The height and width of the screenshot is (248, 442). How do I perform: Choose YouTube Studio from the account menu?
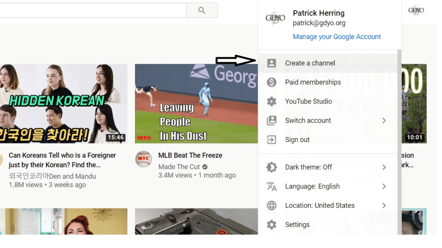[x=308, y=101]
